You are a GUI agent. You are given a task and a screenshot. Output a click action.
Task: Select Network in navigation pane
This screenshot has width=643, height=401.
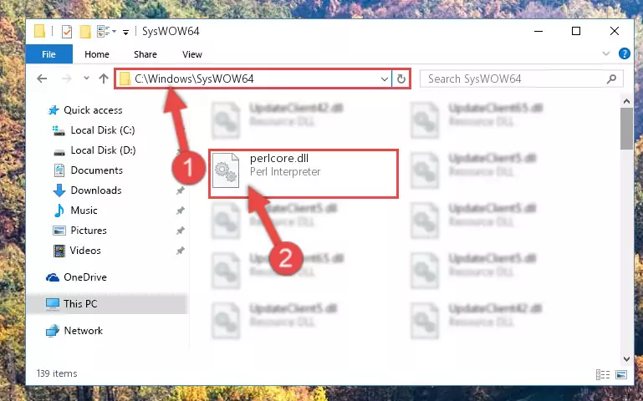click(84, 331)
